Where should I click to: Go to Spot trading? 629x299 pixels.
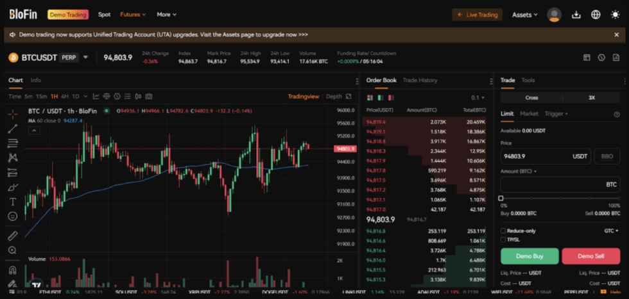[x=104, y=15]
